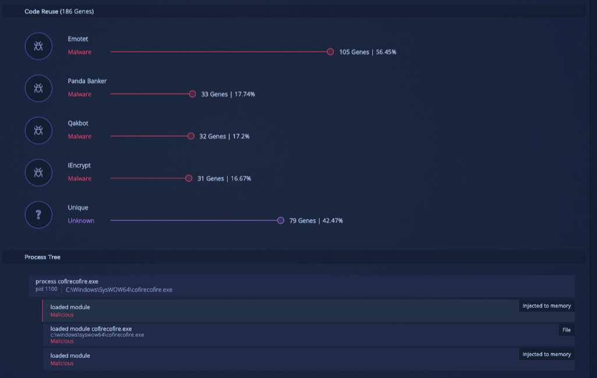Screen dimensions: 597x378
Task: Select the Malware label under Qakbot
Action: pos(80,136)
